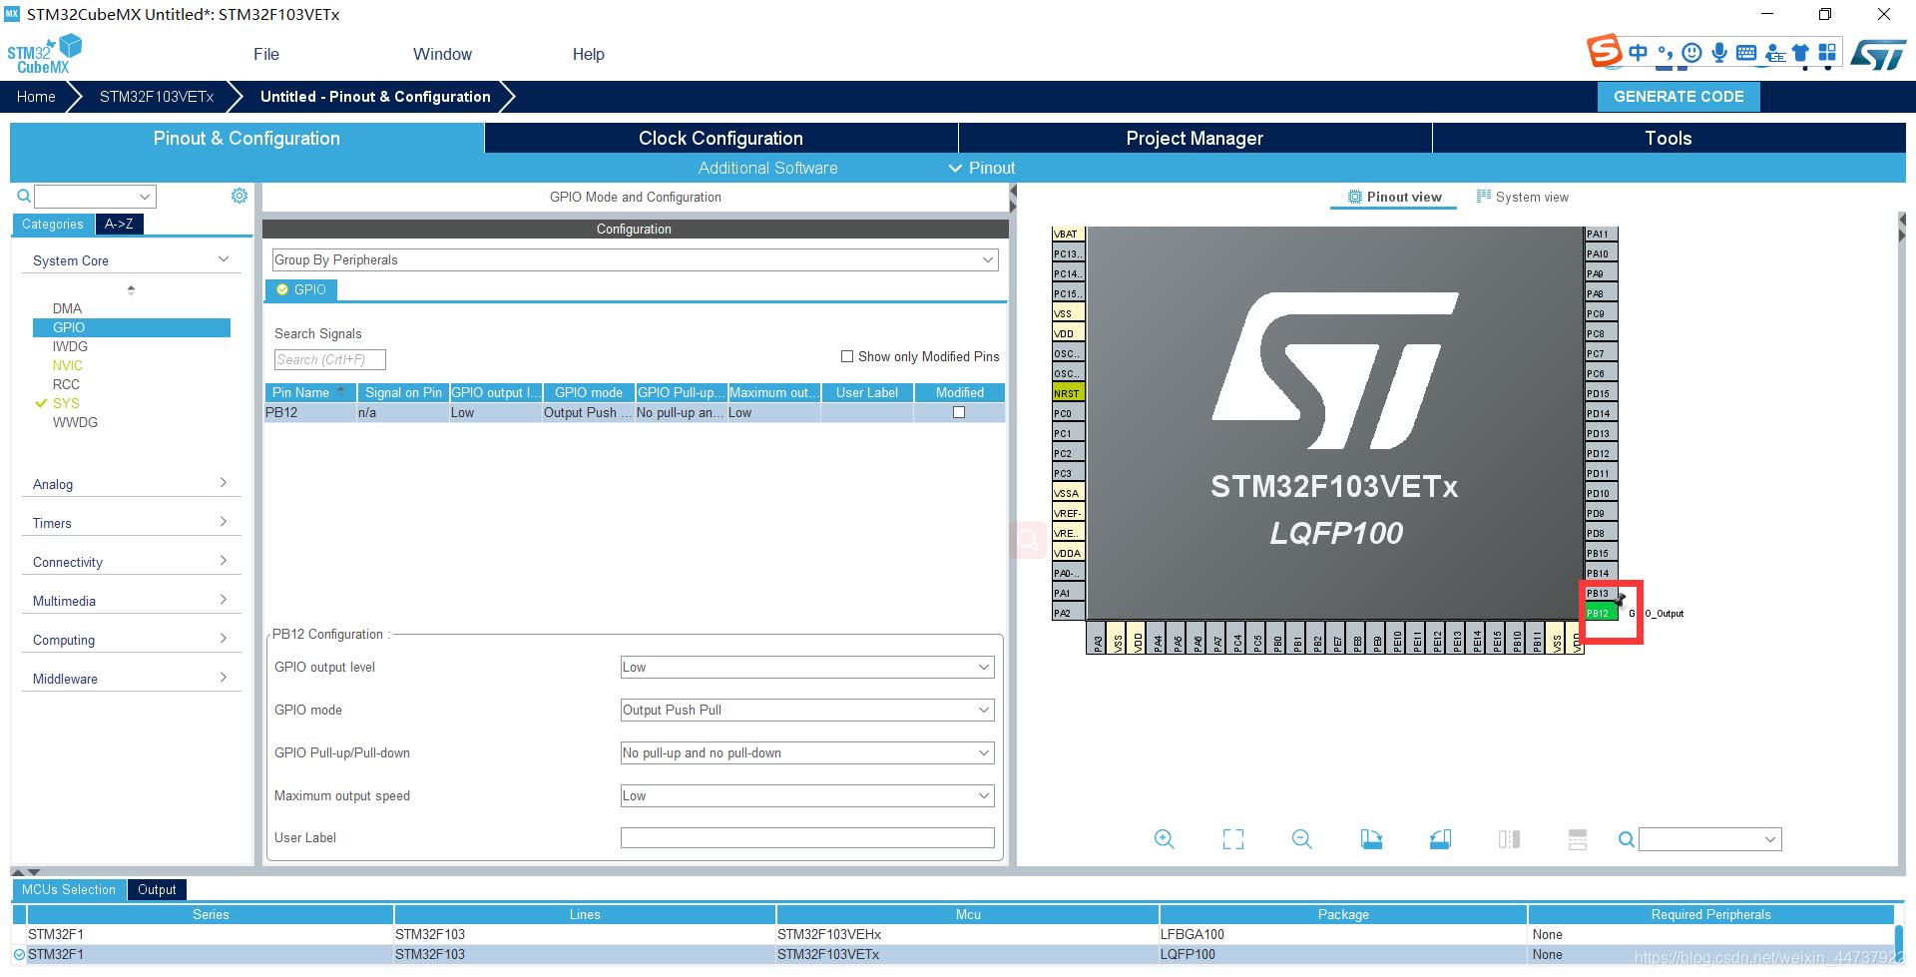Viewport: 1916px width, 977px height.
Task: Open the peripheral settings gear icon
Action: tap(239, 196)
